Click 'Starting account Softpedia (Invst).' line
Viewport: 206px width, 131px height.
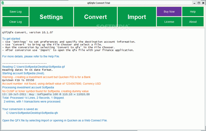23,73
